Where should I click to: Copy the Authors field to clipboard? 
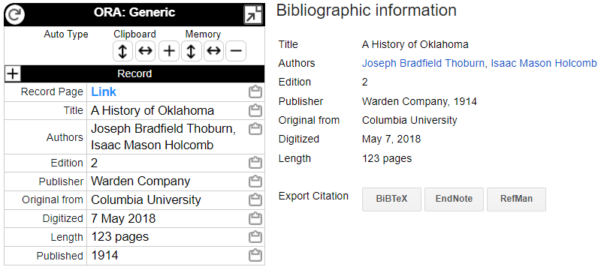(255, 129)
